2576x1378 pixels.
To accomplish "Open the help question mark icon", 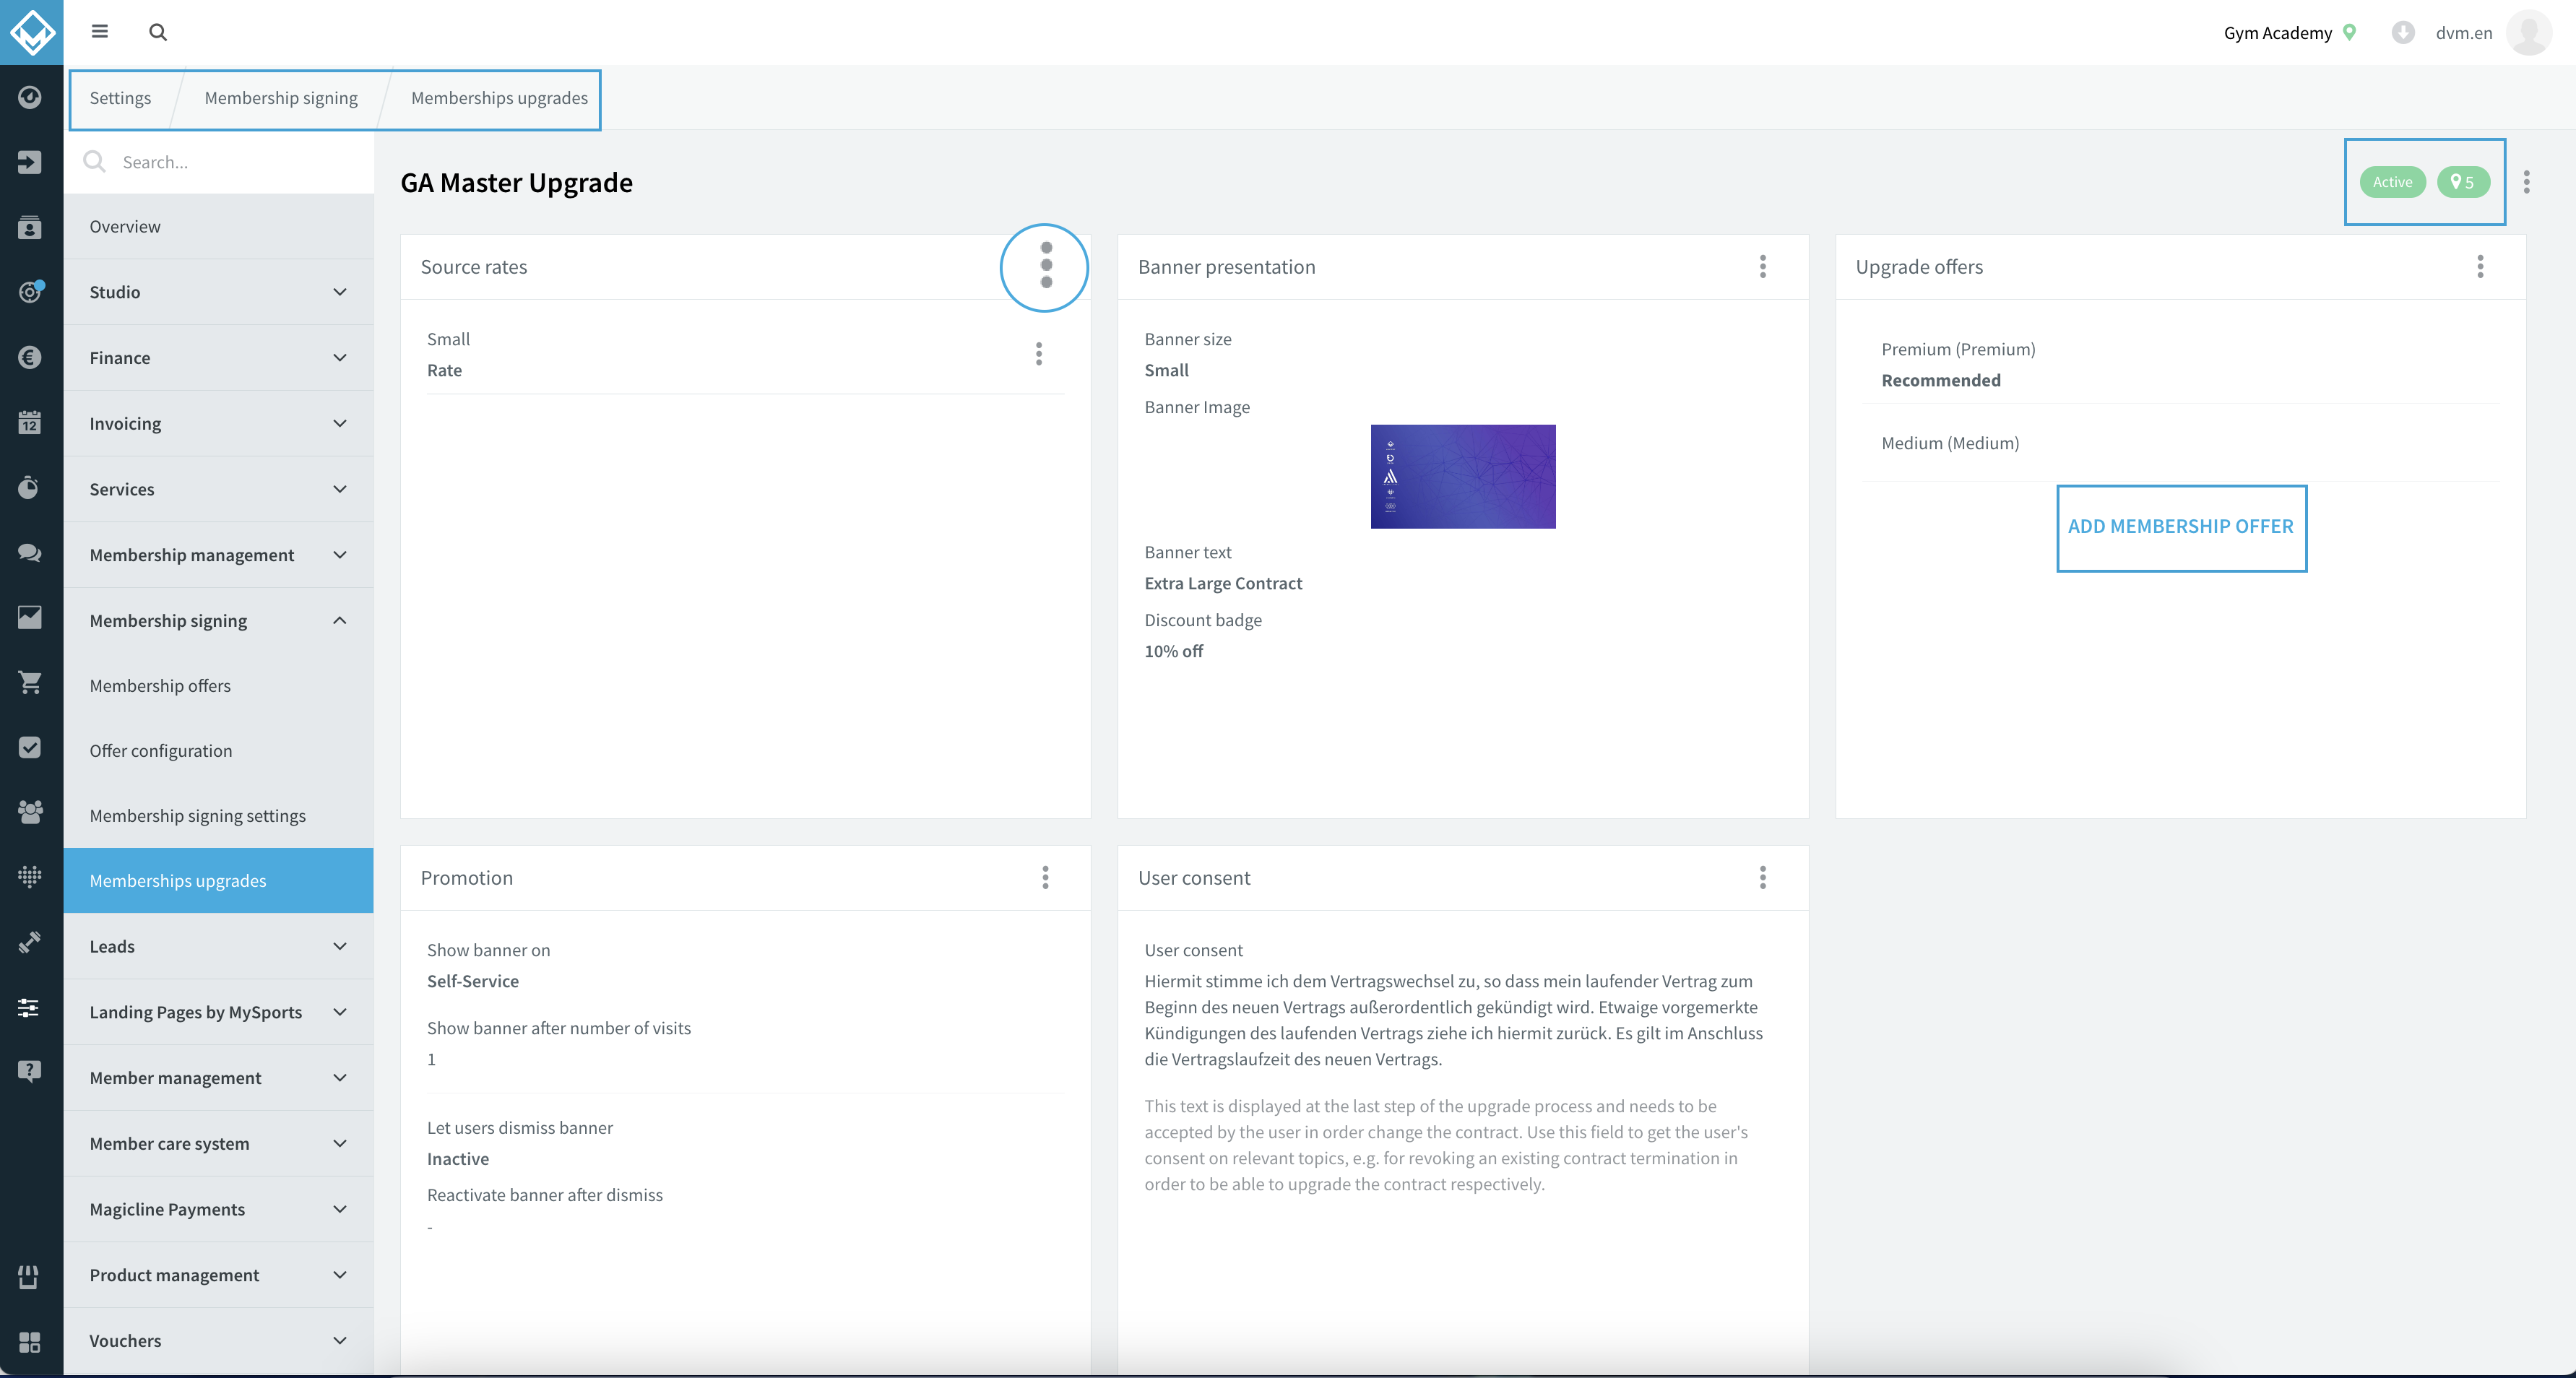I will (30, 1071).
